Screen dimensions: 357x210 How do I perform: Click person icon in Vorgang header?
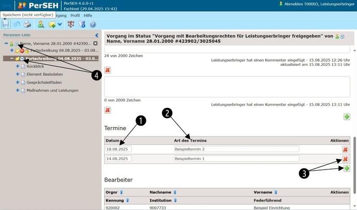pyautogui.click(x=337, y=36)
